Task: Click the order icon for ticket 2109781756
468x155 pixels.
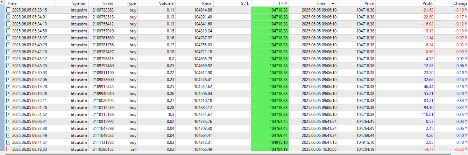Action: [8, 45]
